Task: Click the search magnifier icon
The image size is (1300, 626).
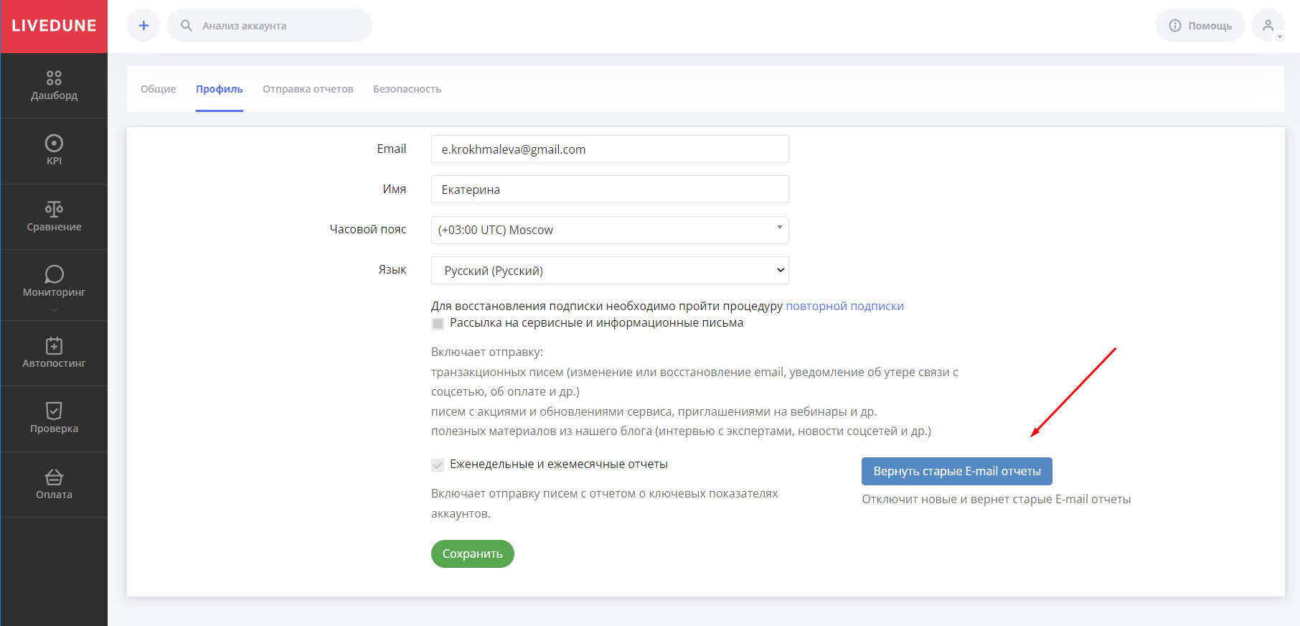Action: [x=187, y=26]
